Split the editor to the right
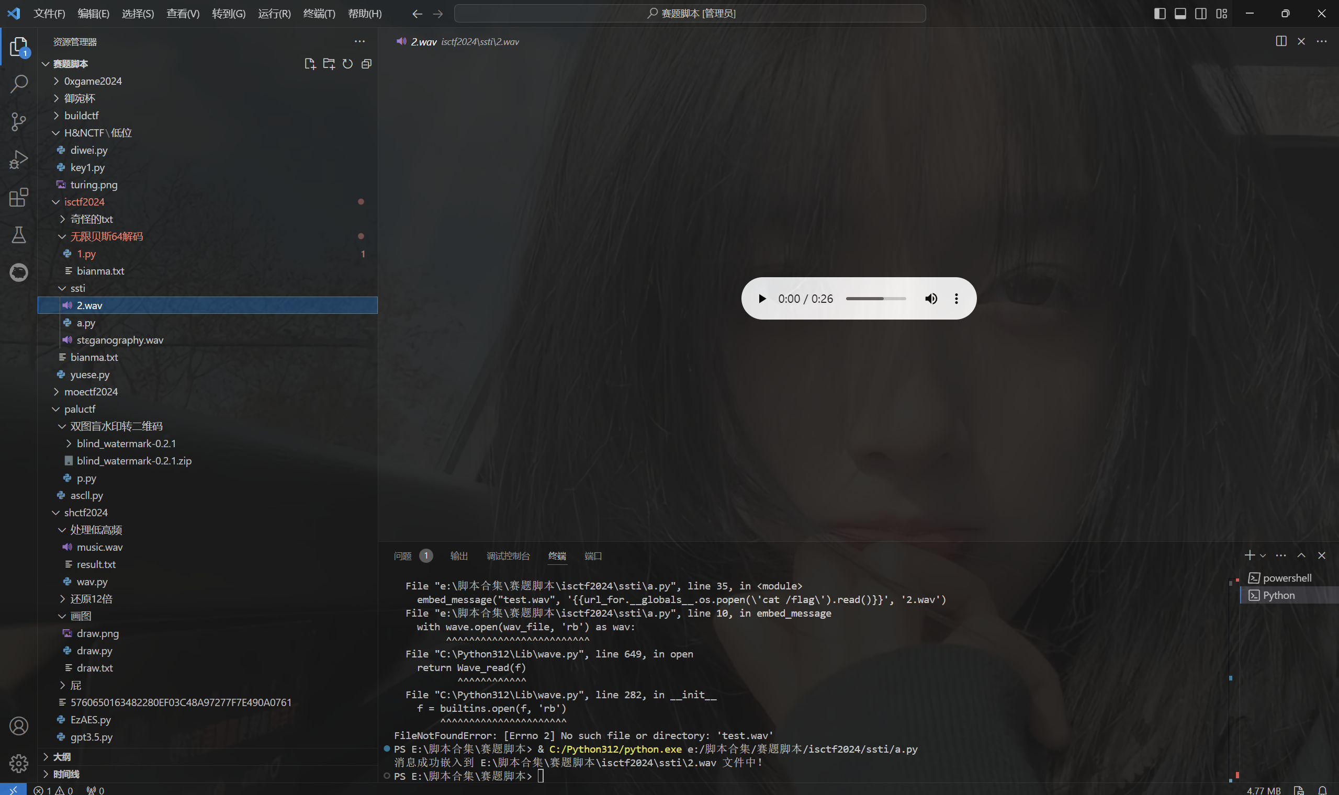1339x795 pixels. 1281,41
